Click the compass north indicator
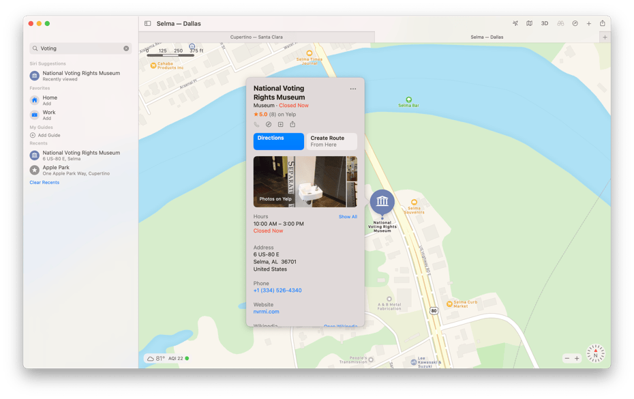This screenshot has width=634, height=399. [596, 353]
